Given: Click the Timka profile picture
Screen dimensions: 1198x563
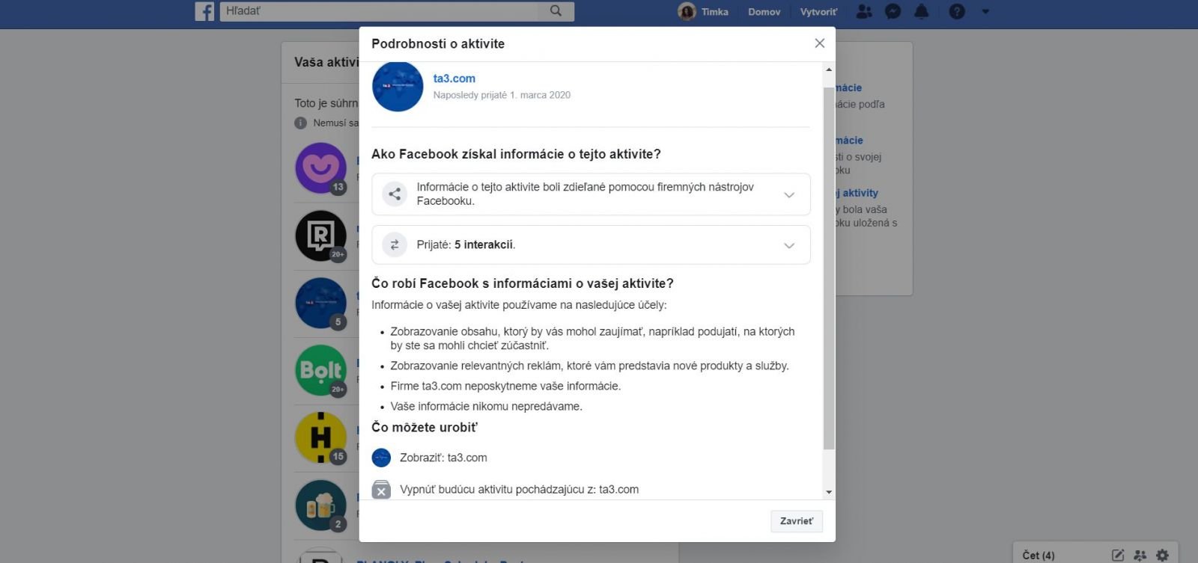Looking at the screenshot, I should [687, 11].
